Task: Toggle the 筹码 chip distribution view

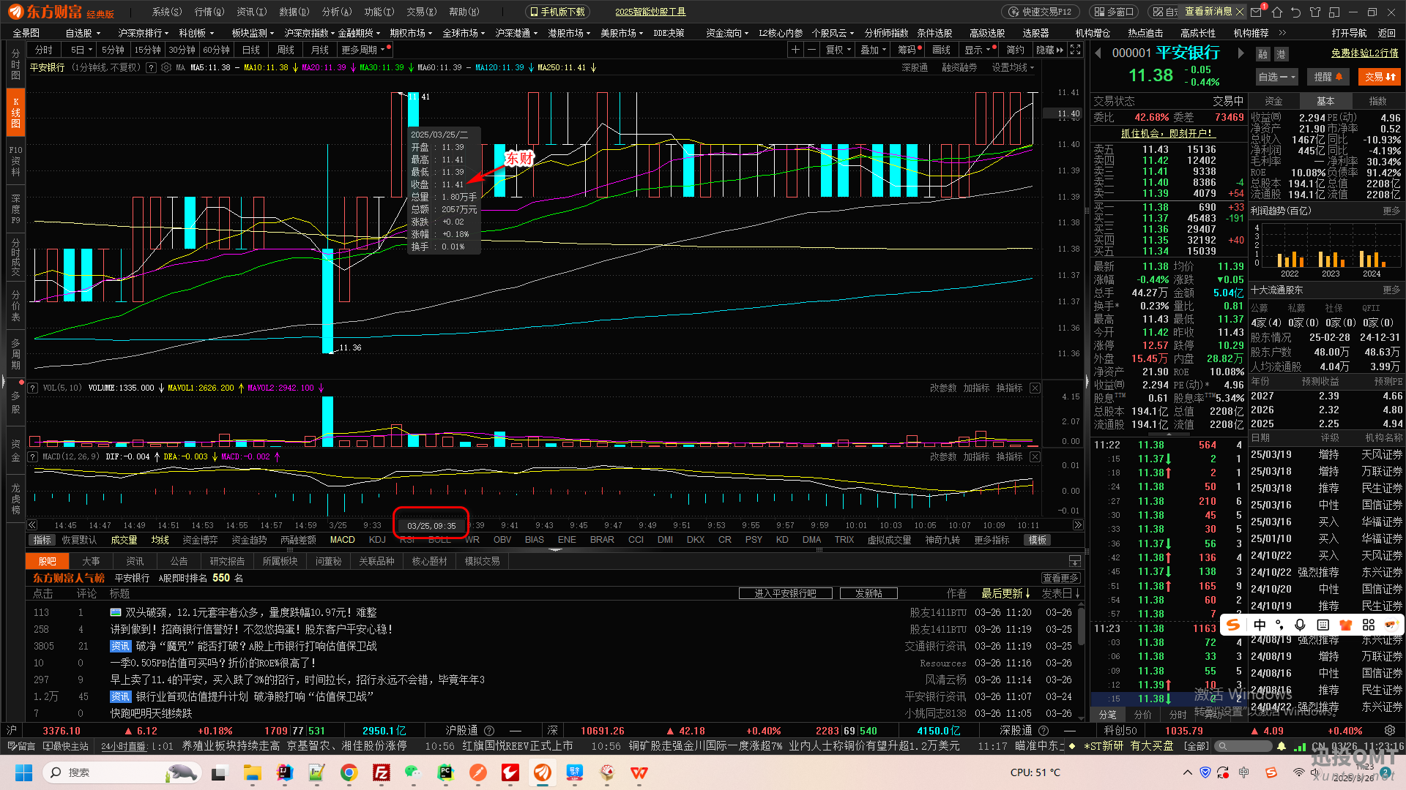Action: click(909, 50)
